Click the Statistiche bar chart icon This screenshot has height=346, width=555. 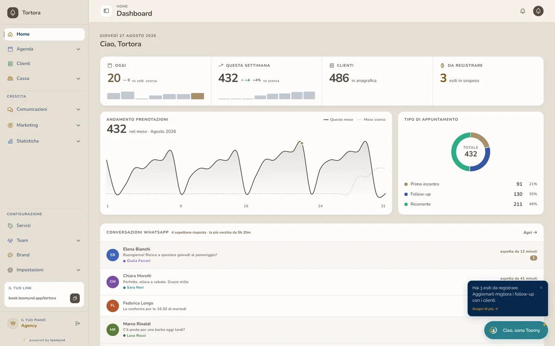[x=10, y=141]
